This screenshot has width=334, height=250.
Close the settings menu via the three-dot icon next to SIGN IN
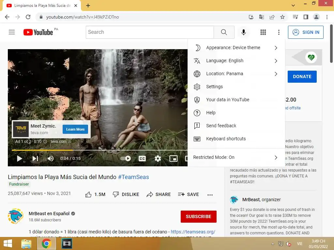pyautogui.click(x=279, y=32)
